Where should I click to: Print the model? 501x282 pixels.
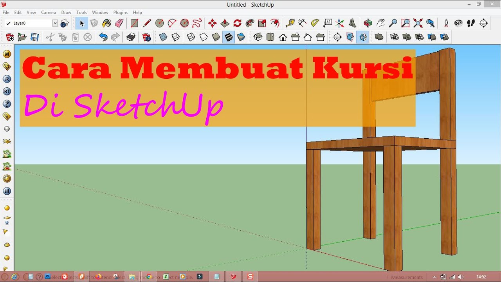click(x=131, y=37)
